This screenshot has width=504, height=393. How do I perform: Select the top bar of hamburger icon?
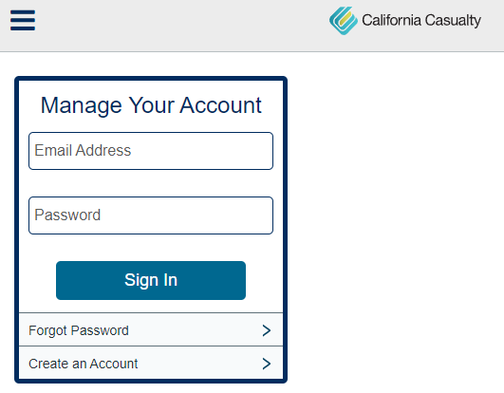23,12
